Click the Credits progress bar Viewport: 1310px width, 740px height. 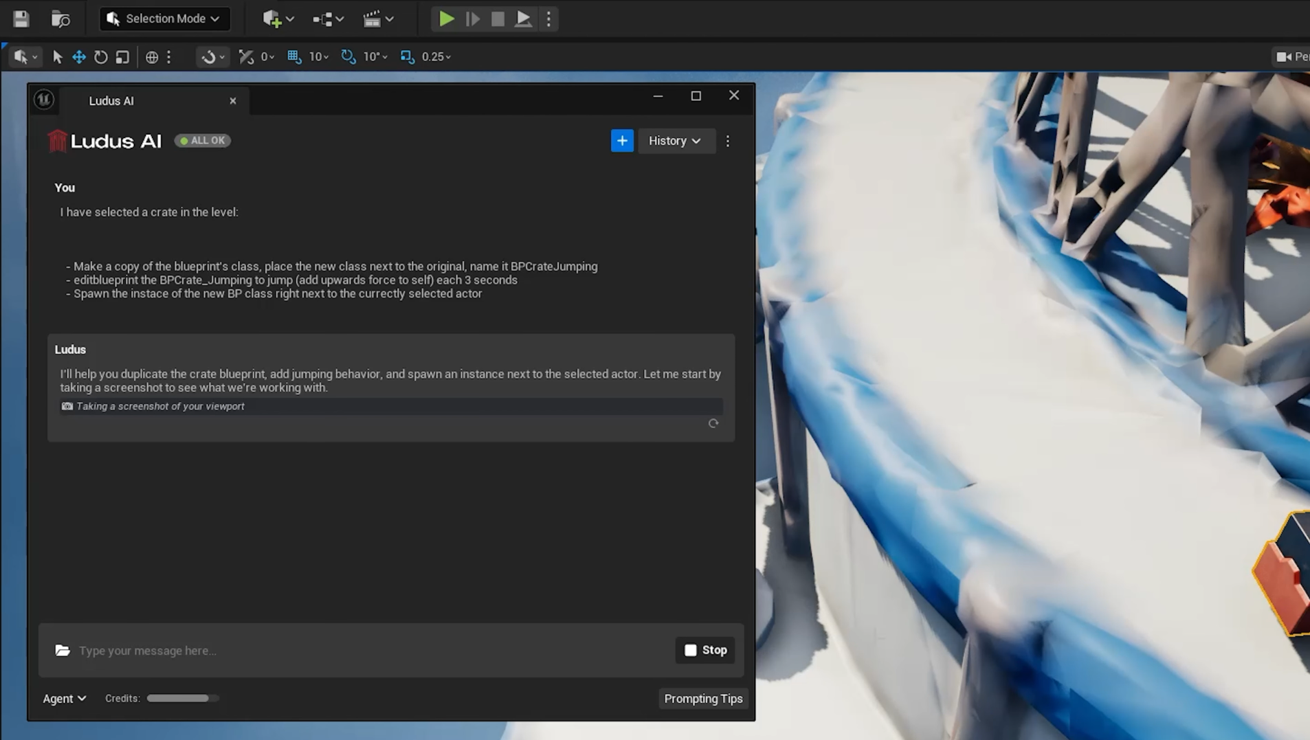182,698
